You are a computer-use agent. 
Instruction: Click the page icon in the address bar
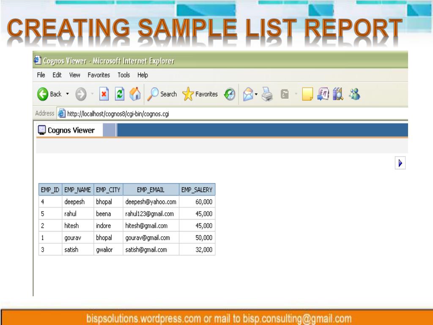[62, 113]
